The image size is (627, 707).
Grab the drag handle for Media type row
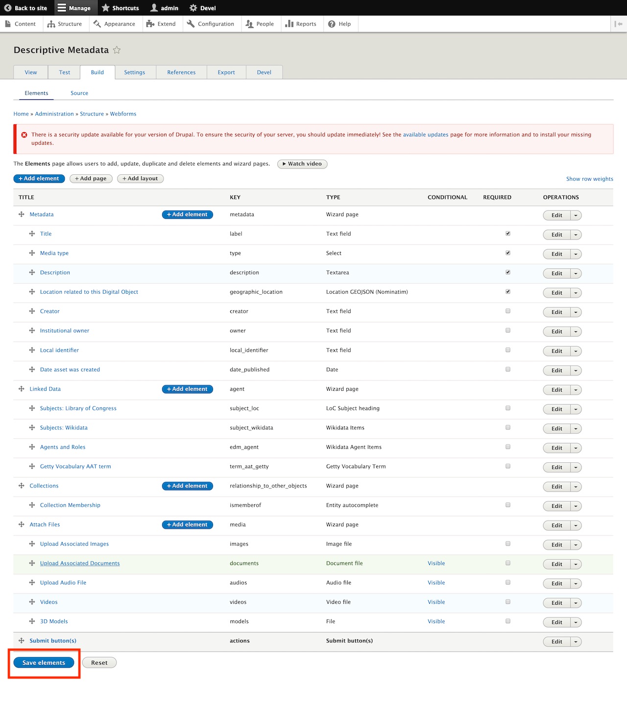click(32, 253)
